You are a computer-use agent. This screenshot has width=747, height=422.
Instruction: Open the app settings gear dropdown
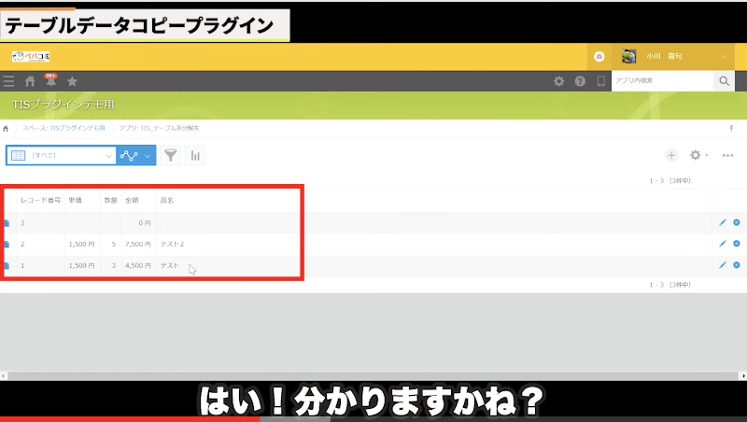(x=698, y=155)
